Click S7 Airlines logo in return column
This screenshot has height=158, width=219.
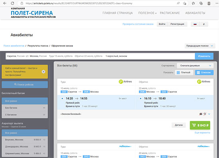pyautogui.click(x=203, y=82)
